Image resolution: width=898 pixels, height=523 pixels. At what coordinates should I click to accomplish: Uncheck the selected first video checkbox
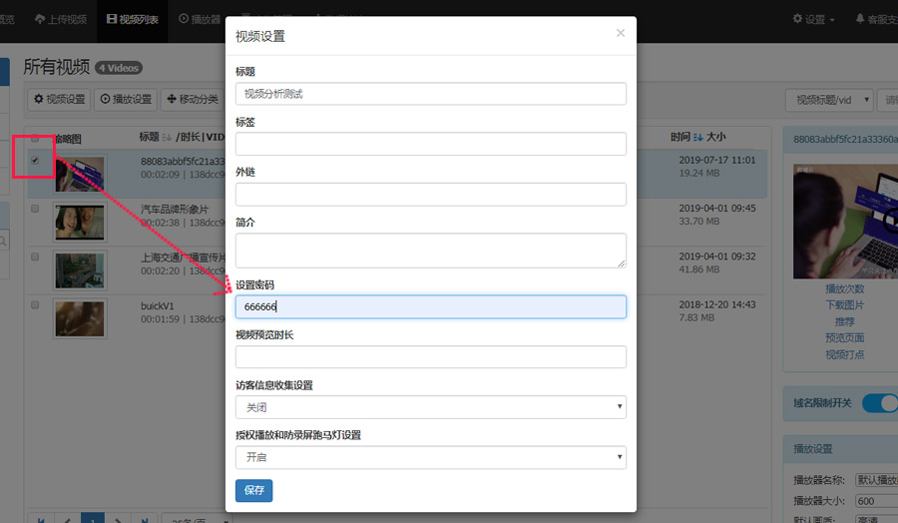tap(35, 160)
